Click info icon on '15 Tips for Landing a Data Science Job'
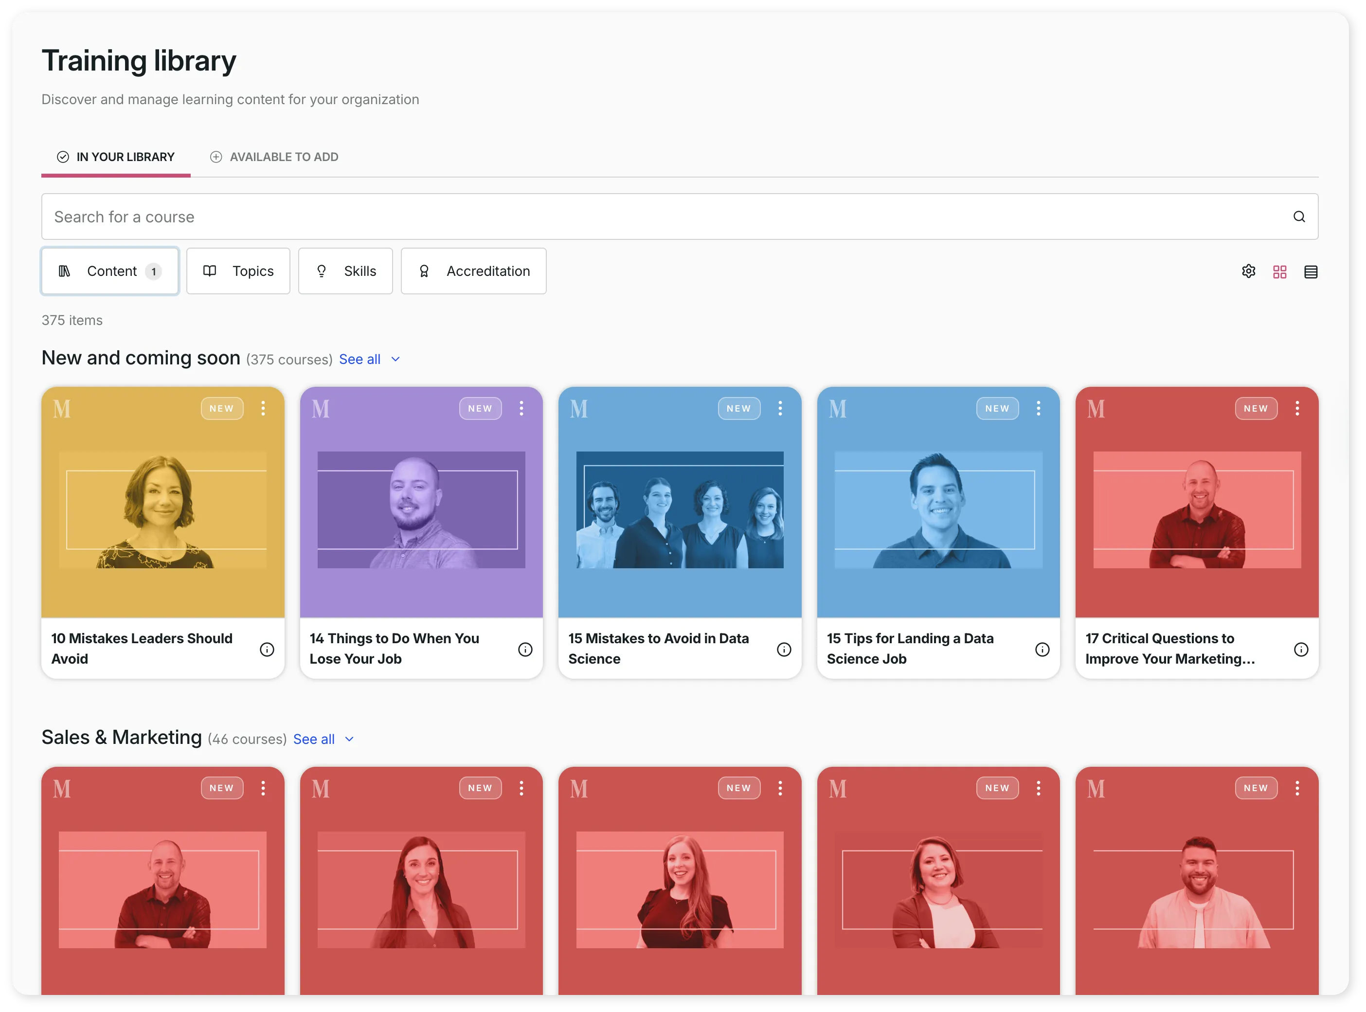 click(1043, 650)
